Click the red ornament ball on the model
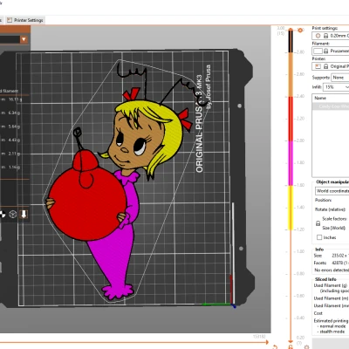The image size is (349, 349). click(86, 205)
